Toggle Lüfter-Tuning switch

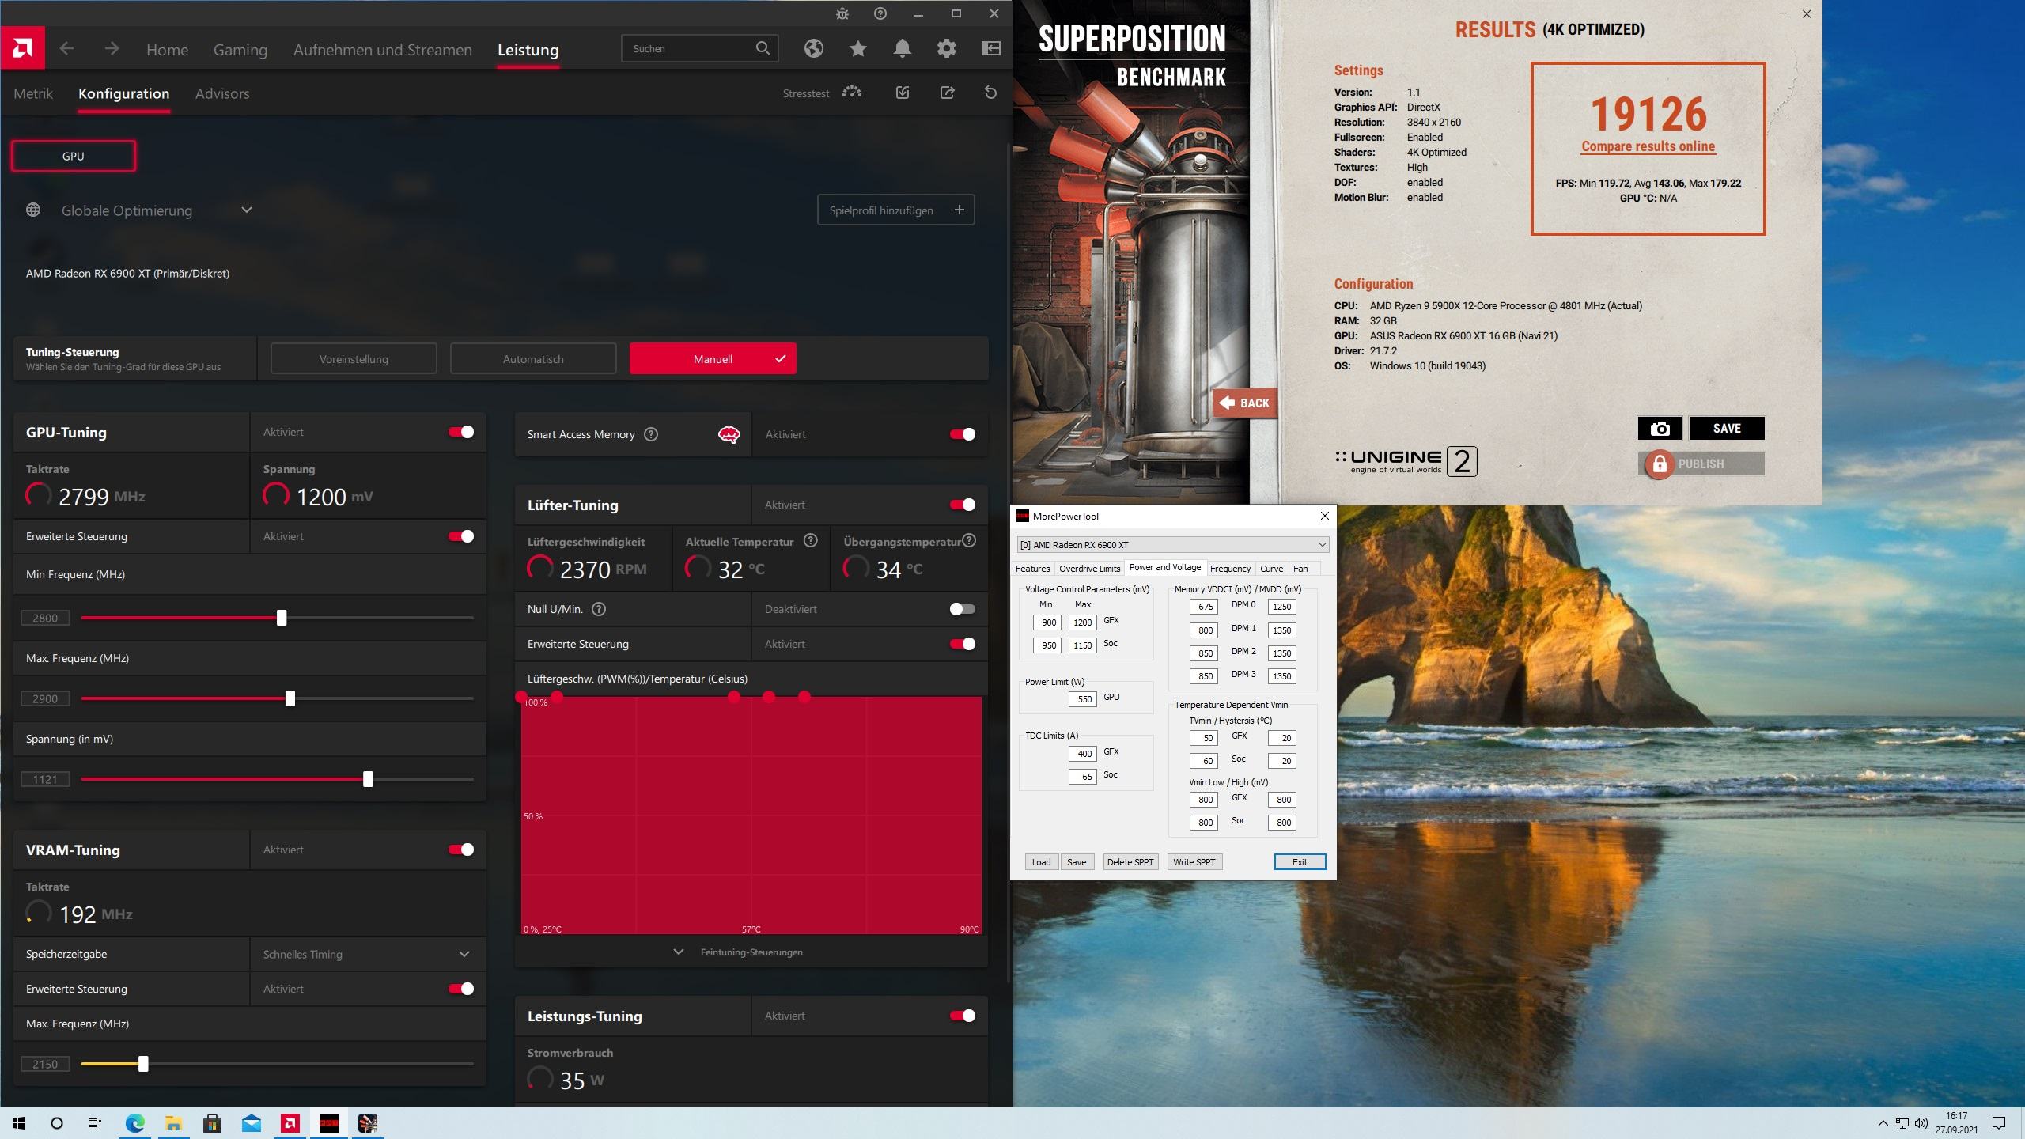pos(963,505)
